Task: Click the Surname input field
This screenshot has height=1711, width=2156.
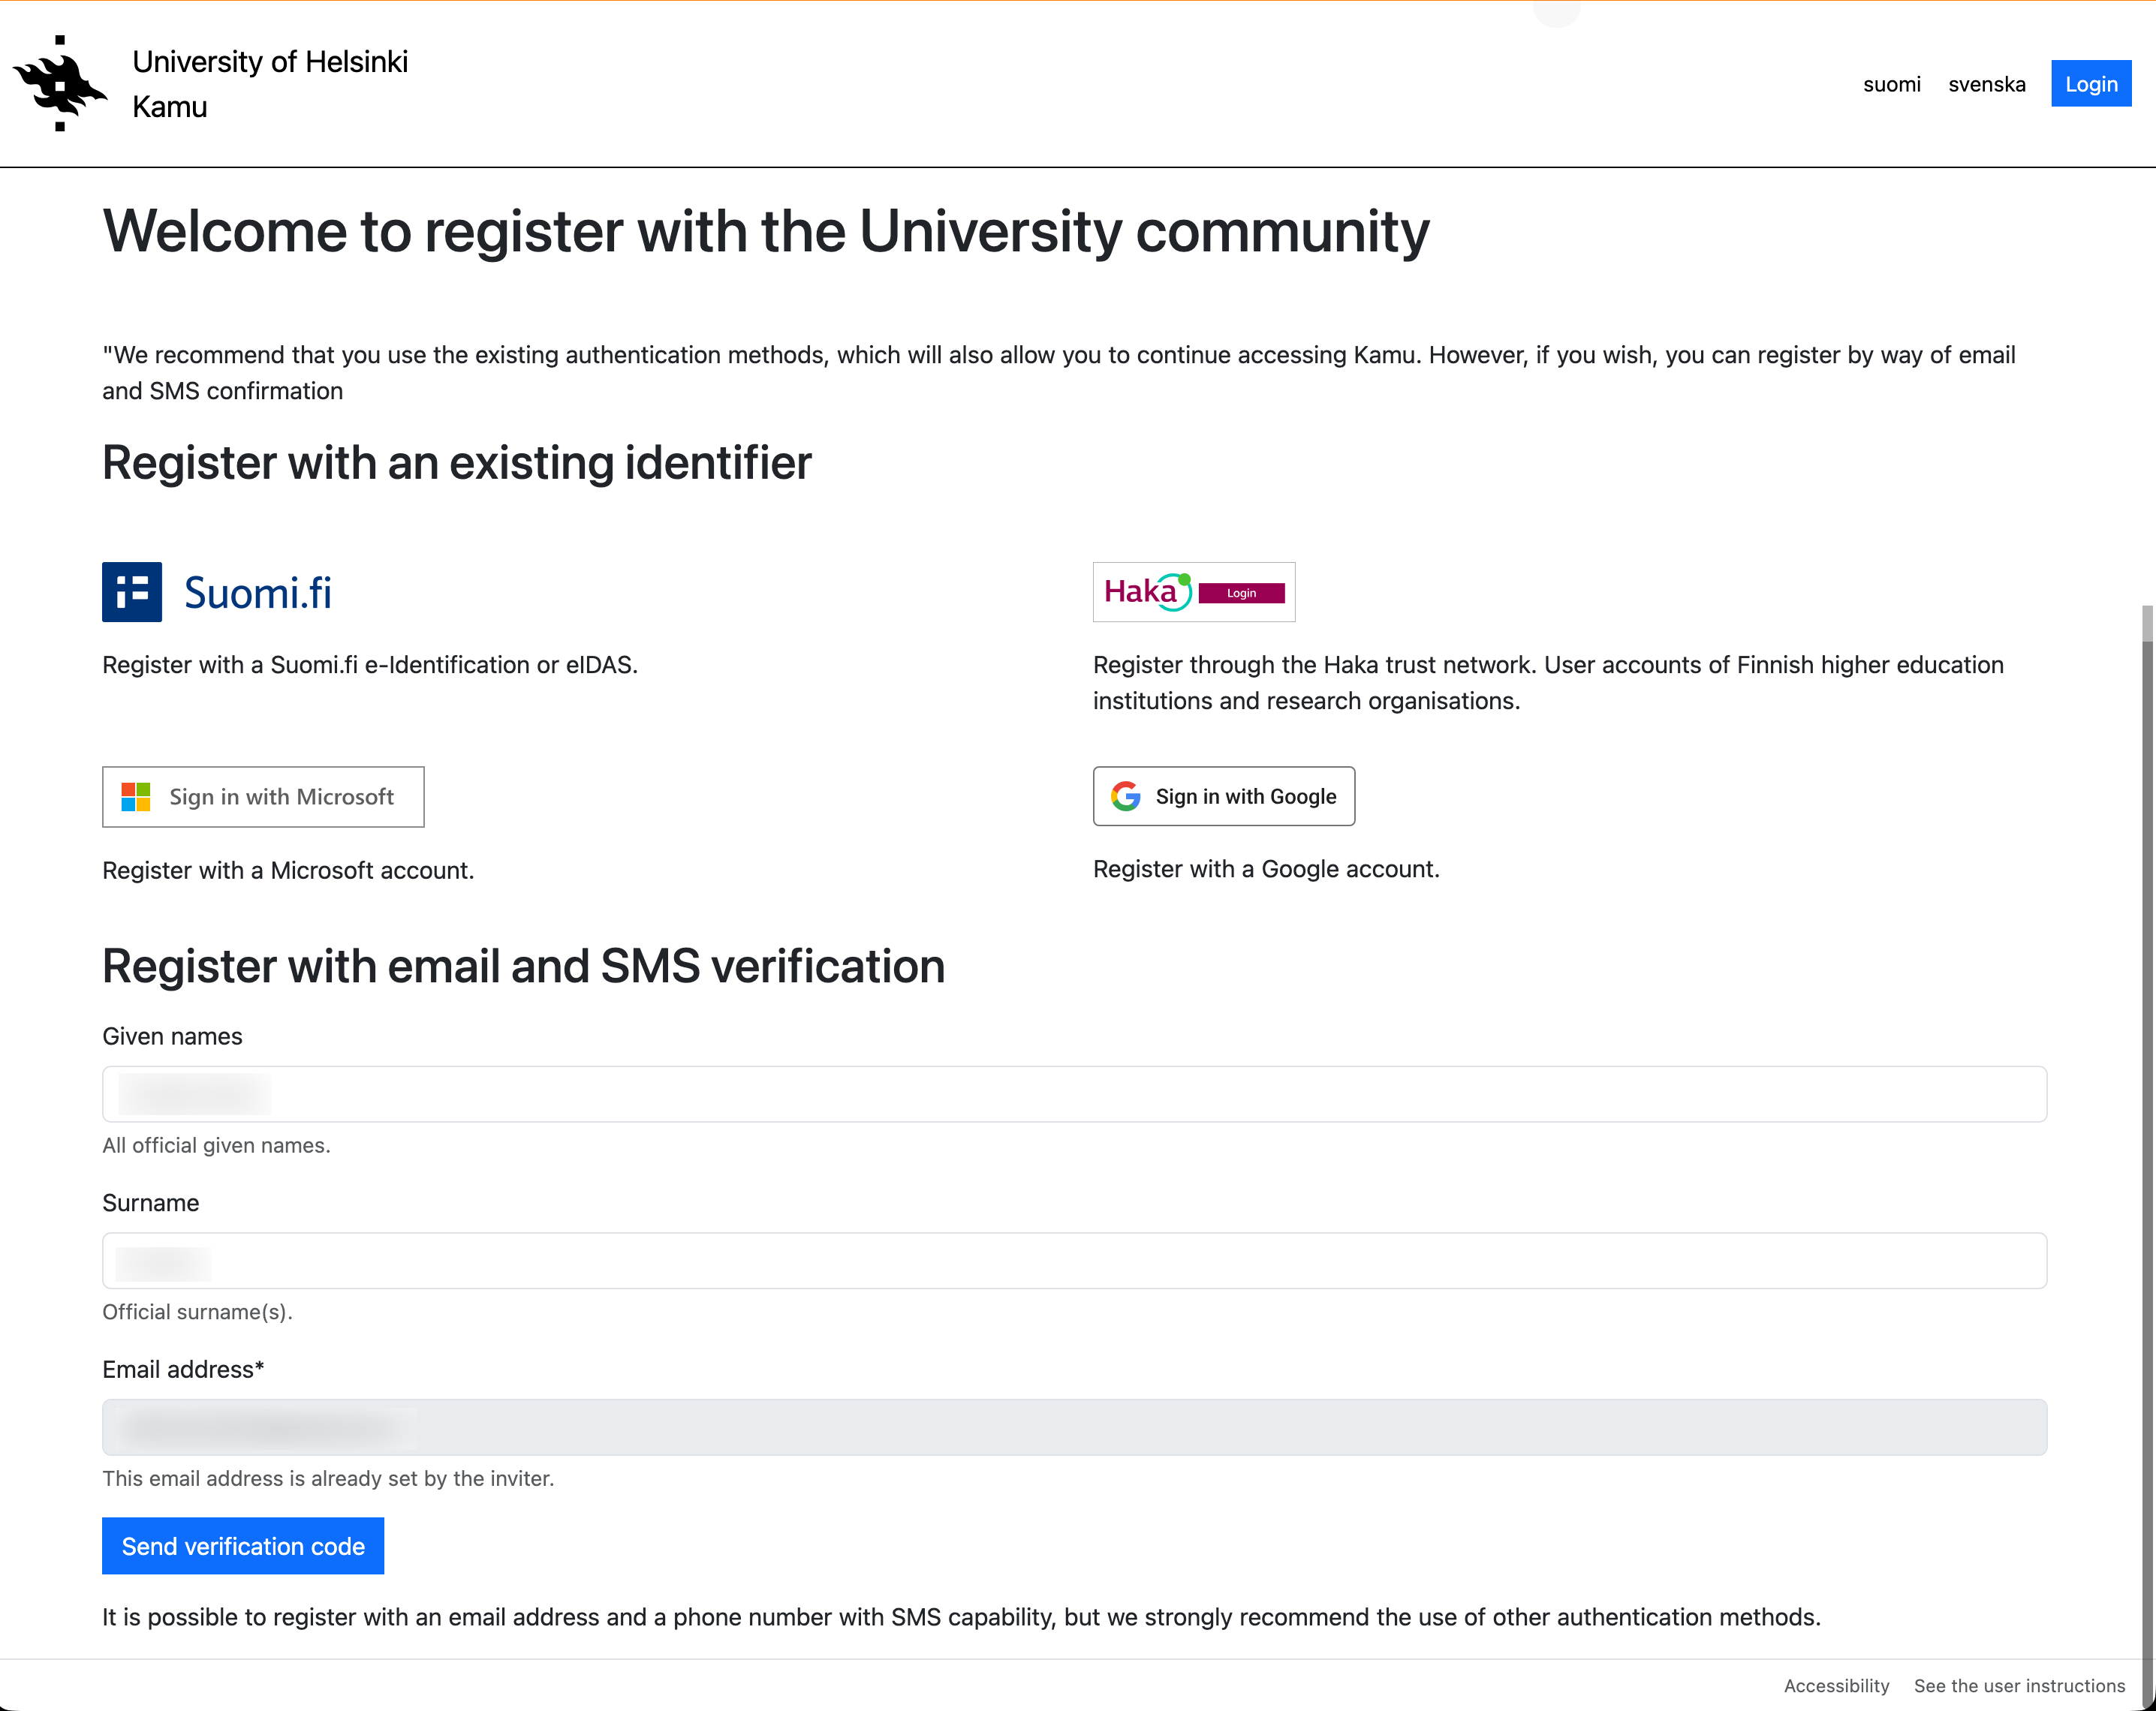Action: (1074, 1260)
